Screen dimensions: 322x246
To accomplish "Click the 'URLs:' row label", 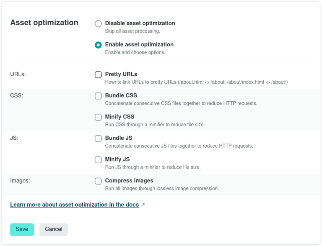I will (18, 74).
